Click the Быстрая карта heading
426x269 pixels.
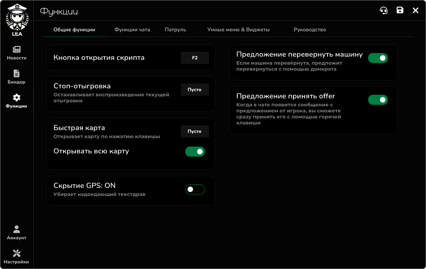tap(79, 128)
